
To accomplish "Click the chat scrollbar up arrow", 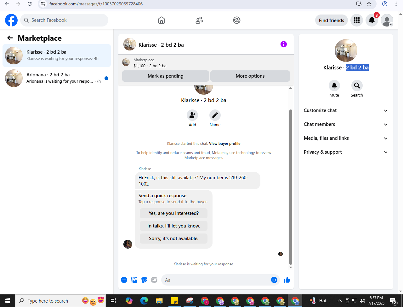I will click(291, 88).
